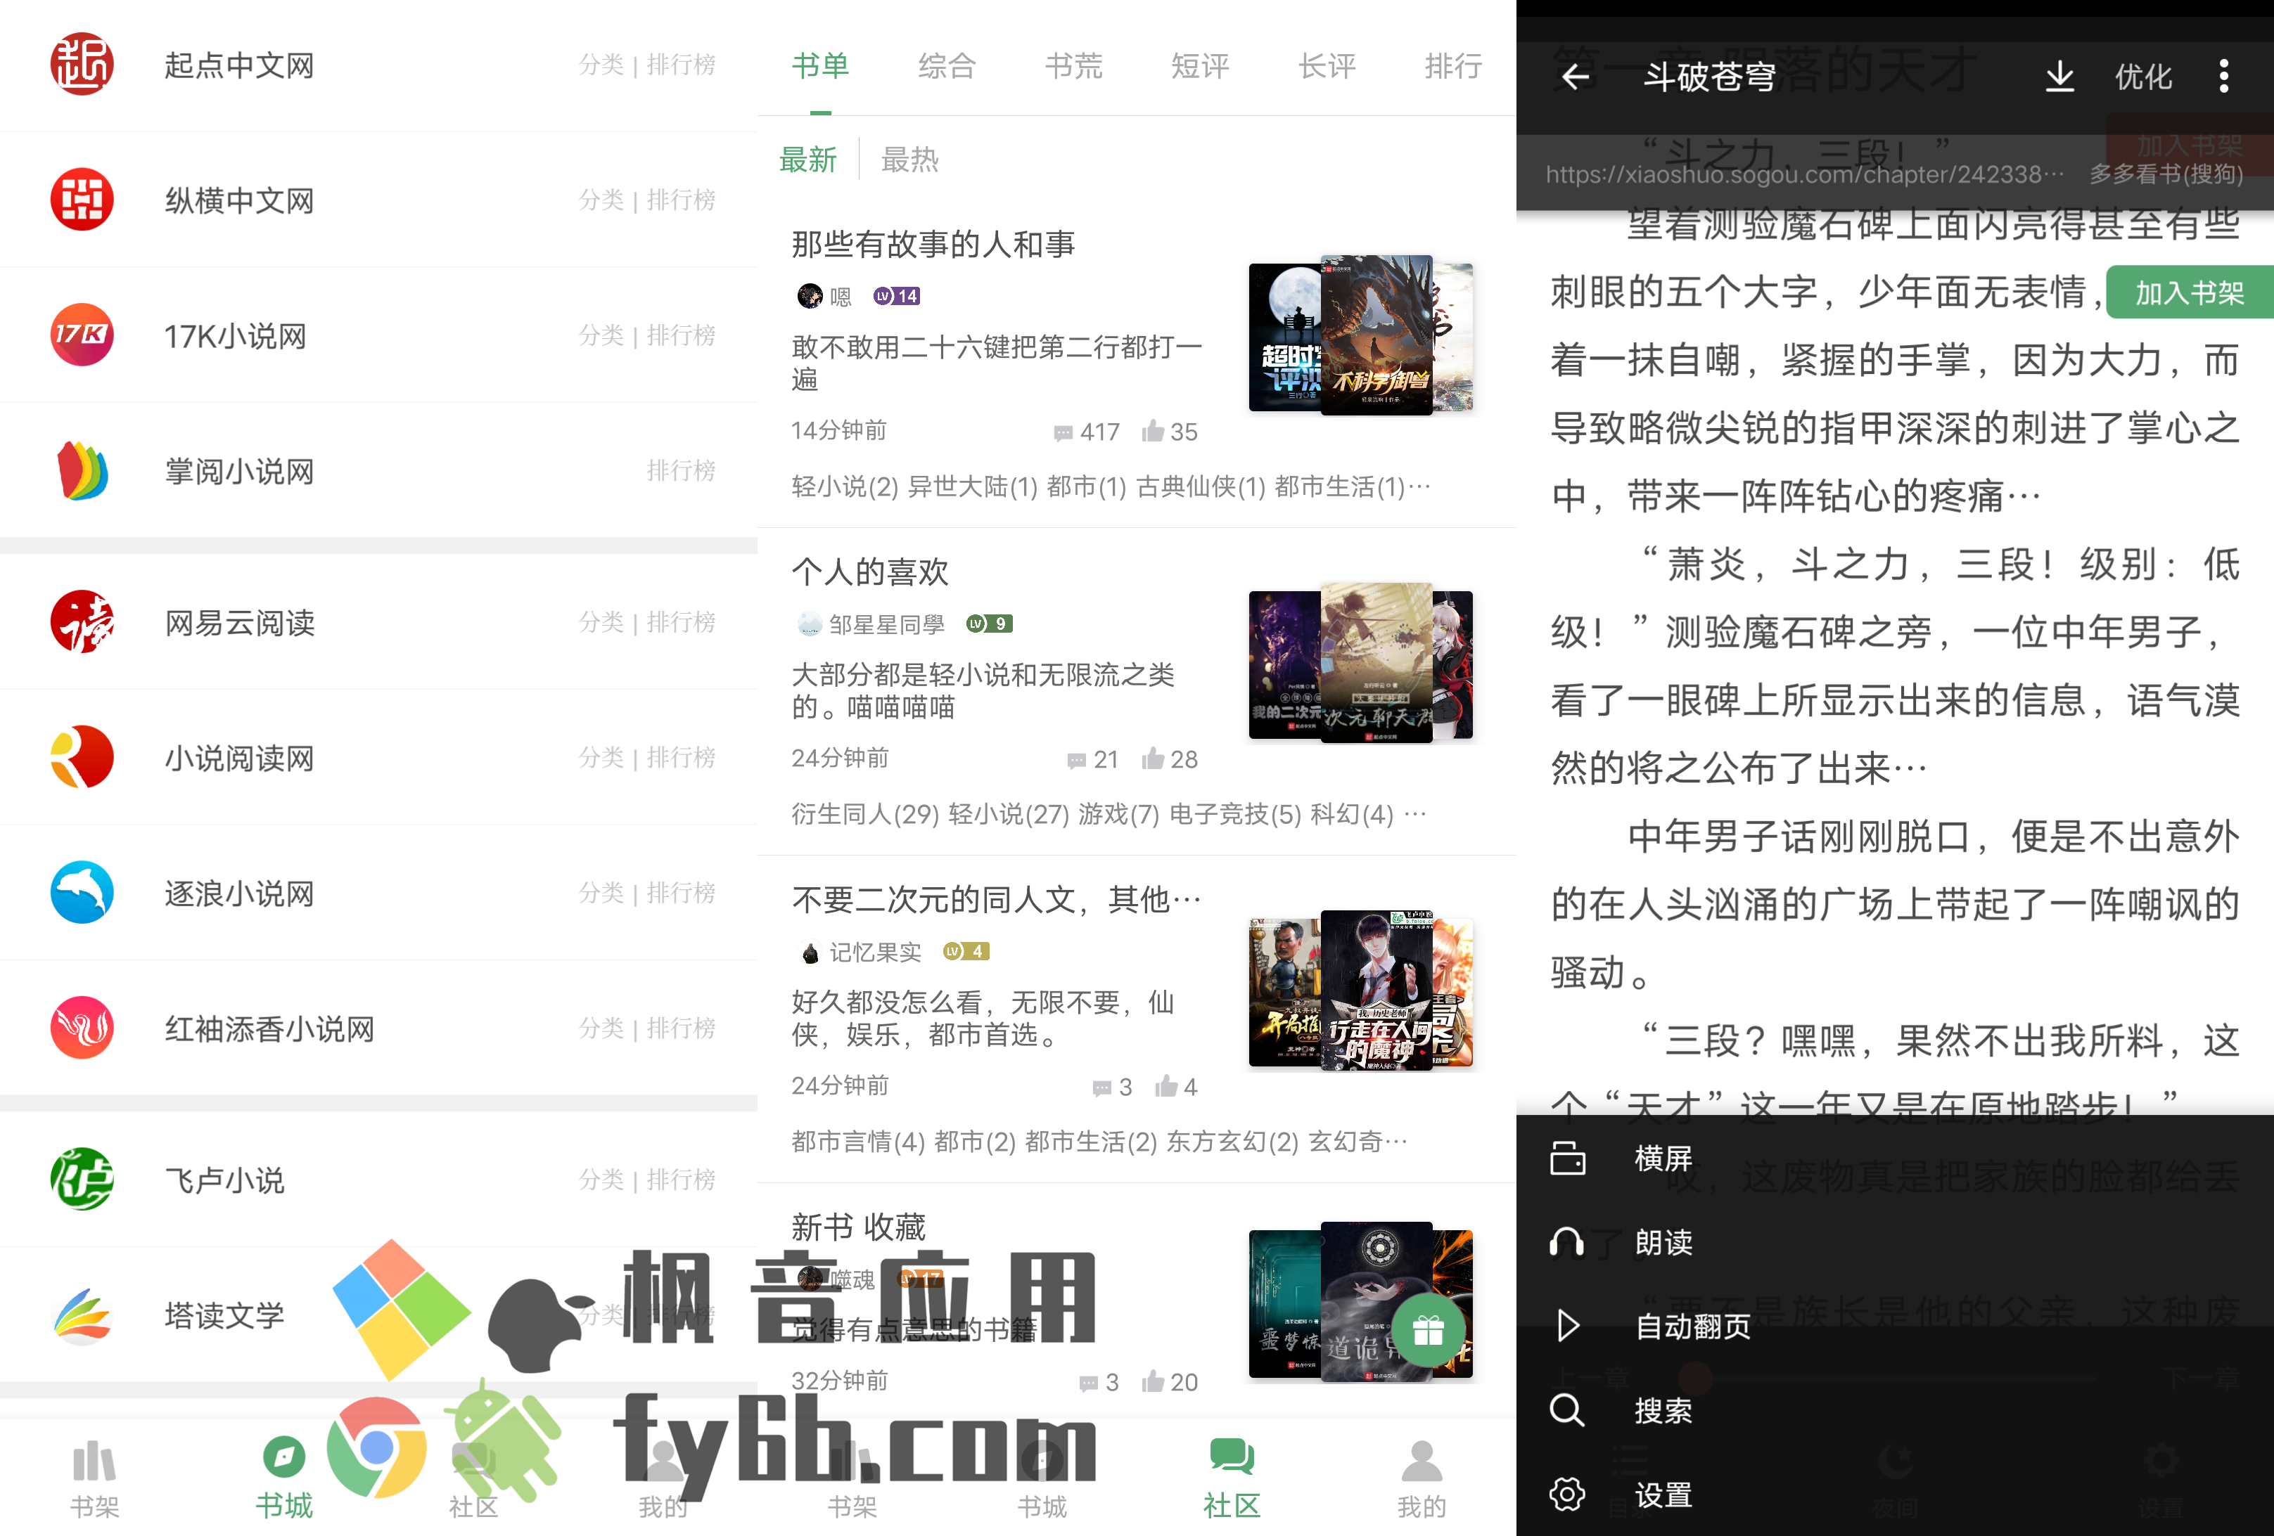Download the 斗破苍穹 book
Image resolution: width=2274 pixels, height=1536 pixels.
point(2059,76)
